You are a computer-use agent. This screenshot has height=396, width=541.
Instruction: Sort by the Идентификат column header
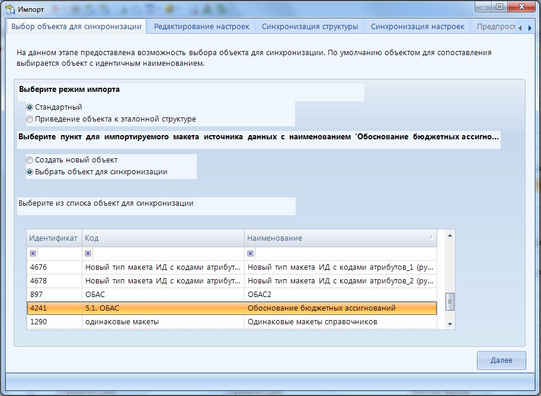click(x=54, y=238)
